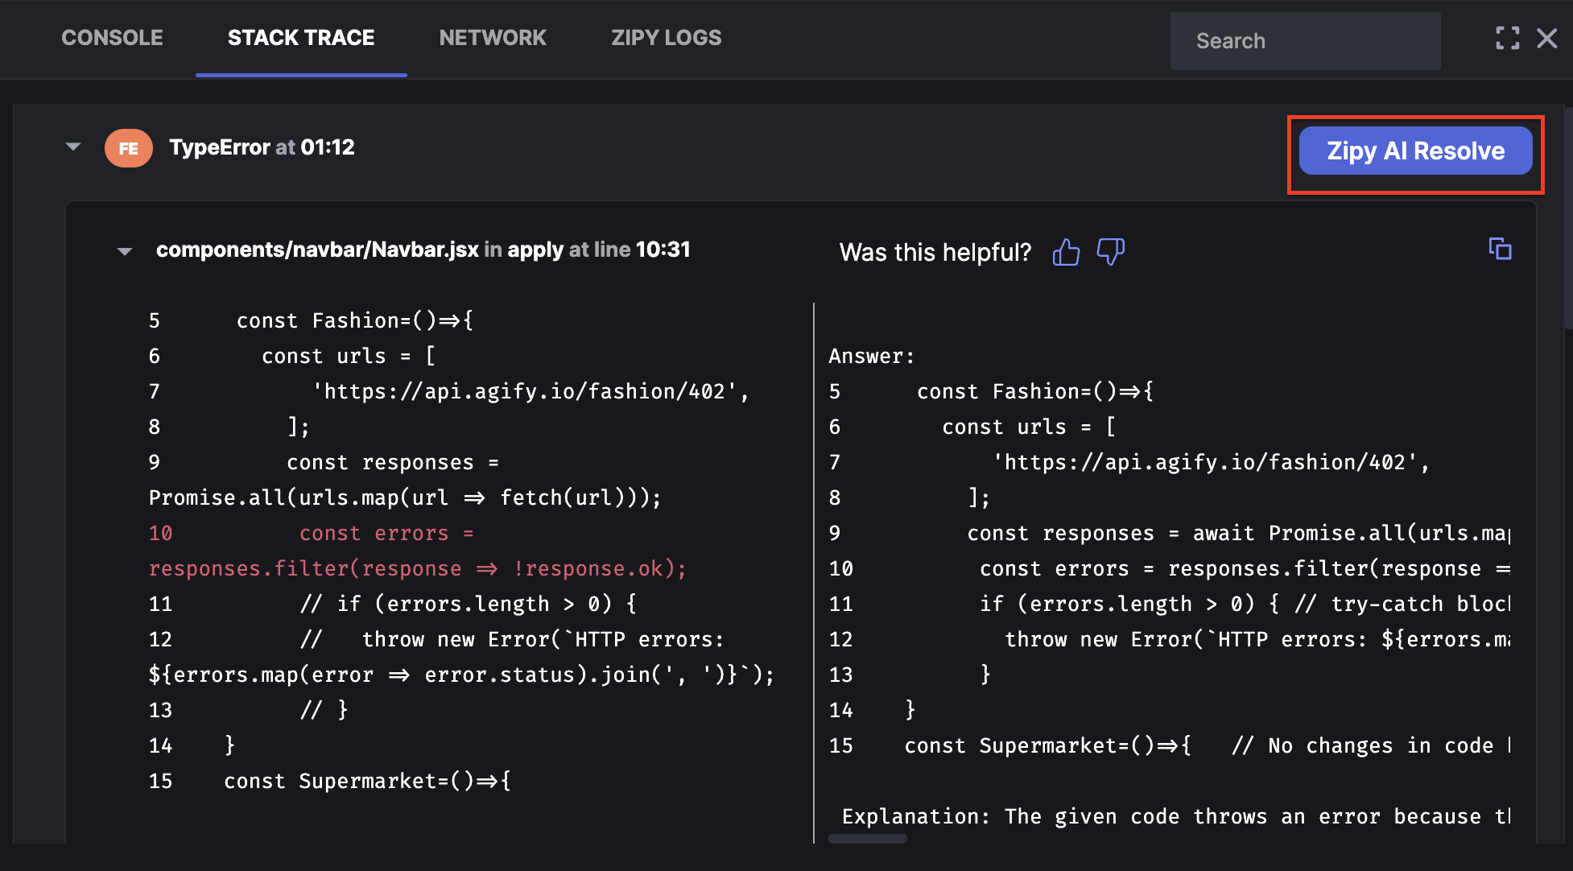The width and height of the screenshot is (1573, 871).
Task: Expand panel using the fullscreen icon
Action: (x=1507, y=38)
